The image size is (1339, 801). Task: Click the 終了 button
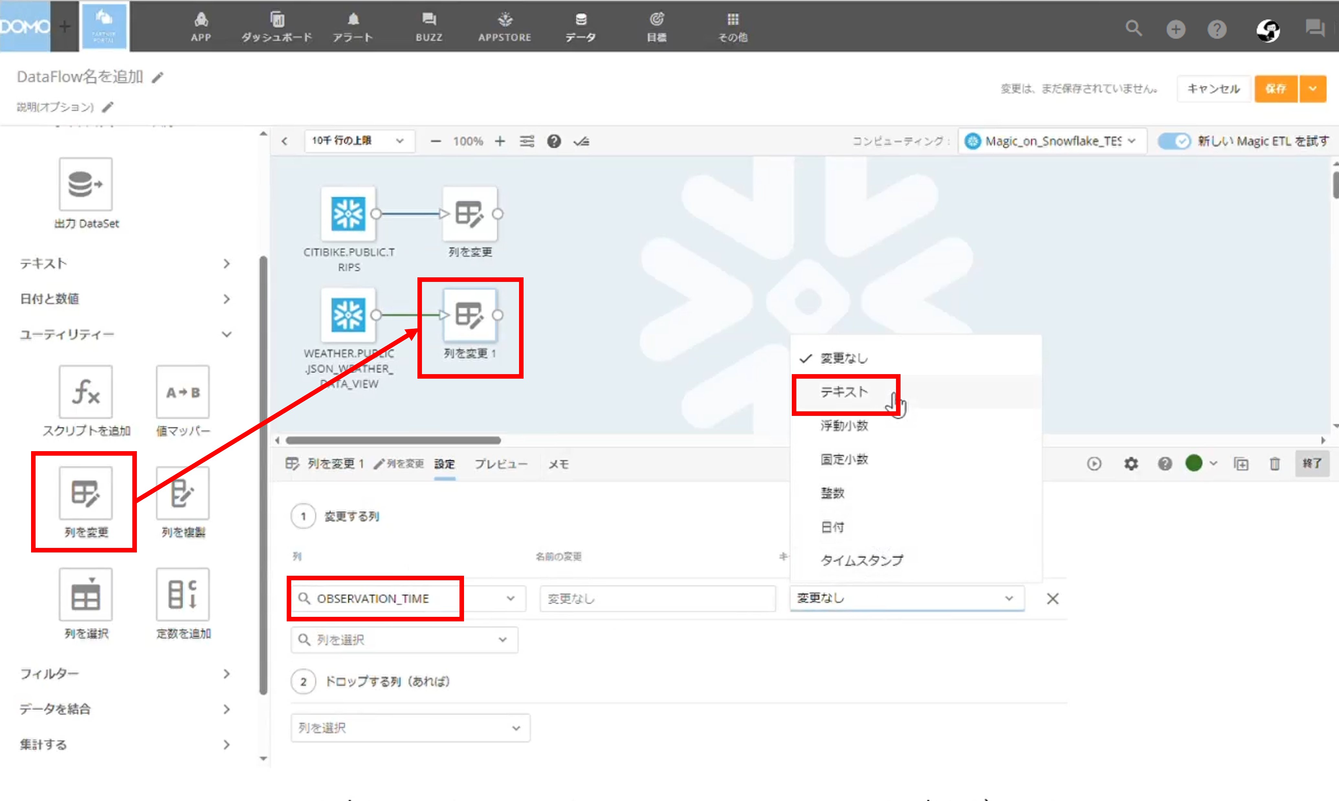(x=1312, y=464)
